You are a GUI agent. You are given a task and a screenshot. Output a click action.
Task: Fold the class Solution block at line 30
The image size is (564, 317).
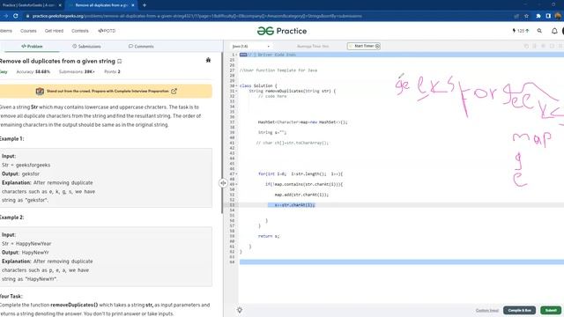pyautogui.click(x=236, y=86)
